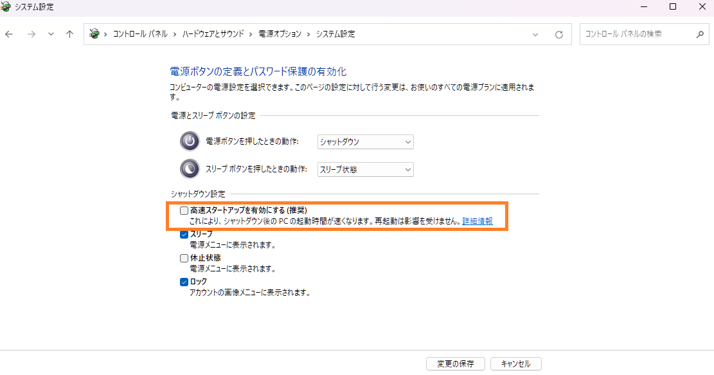Click the control panel icon in address bar
Viewport: 714px width, 375px height.
[94, 33]
